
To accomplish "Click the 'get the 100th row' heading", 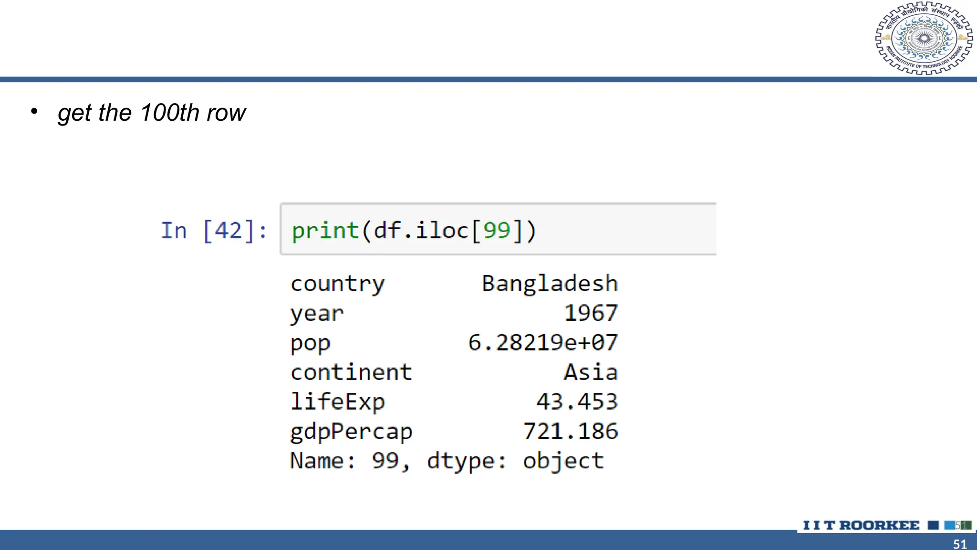I will click(x=151, y=113).
